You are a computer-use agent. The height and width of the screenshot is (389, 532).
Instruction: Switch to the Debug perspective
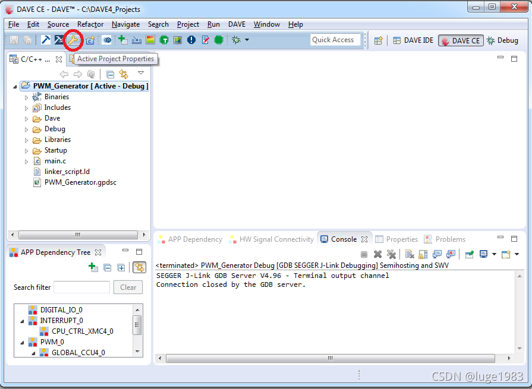point(502,40)
